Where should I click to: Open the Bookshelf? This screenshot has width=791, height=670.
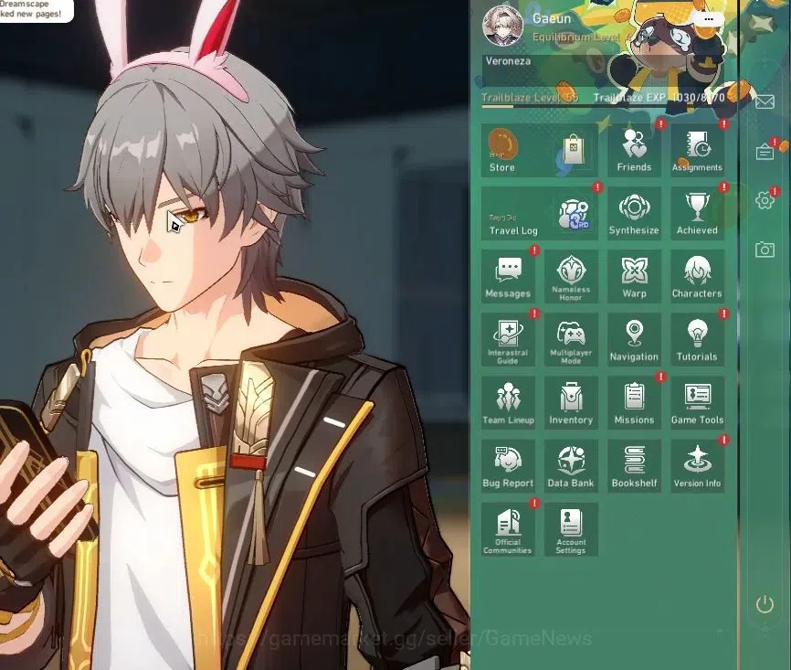[x=634, y=465]
